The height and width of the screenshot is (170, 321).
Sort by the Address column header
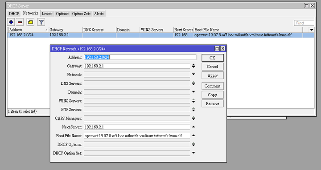[x=28, y=30]
